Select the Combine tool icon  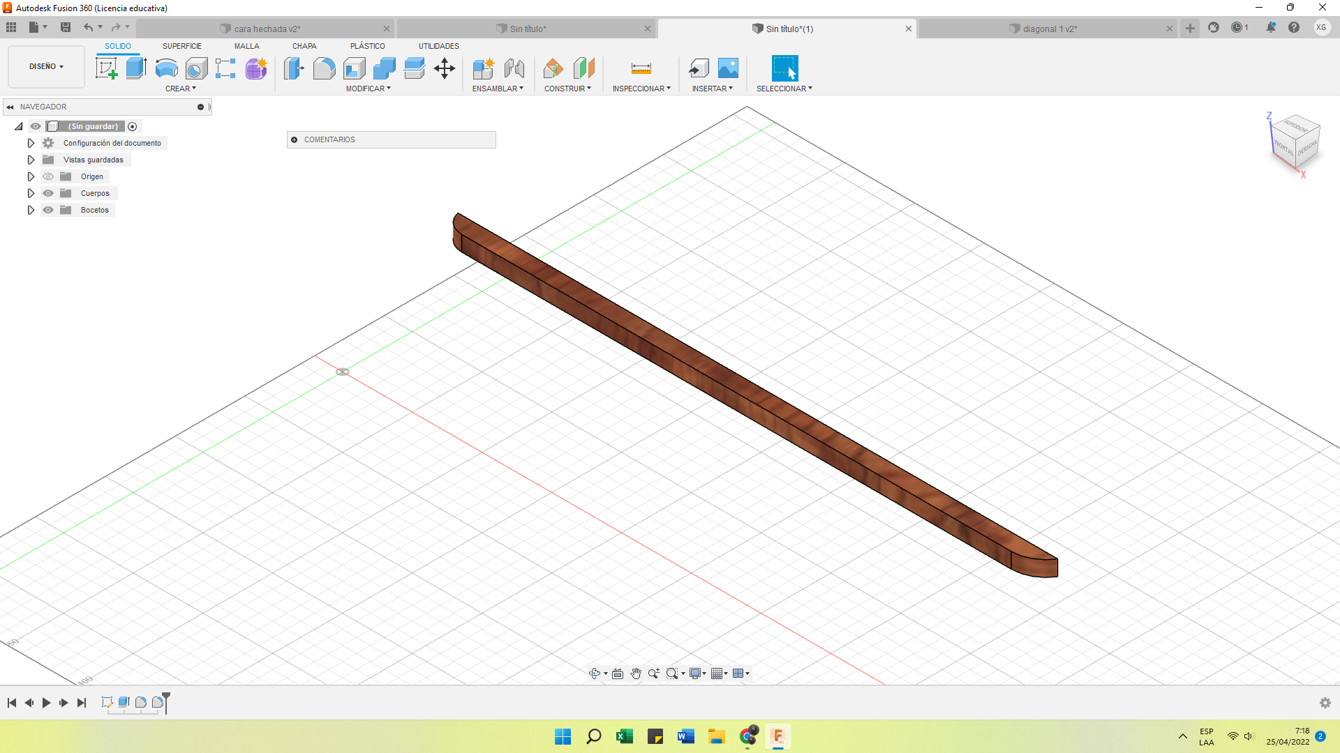coord(384,68)
